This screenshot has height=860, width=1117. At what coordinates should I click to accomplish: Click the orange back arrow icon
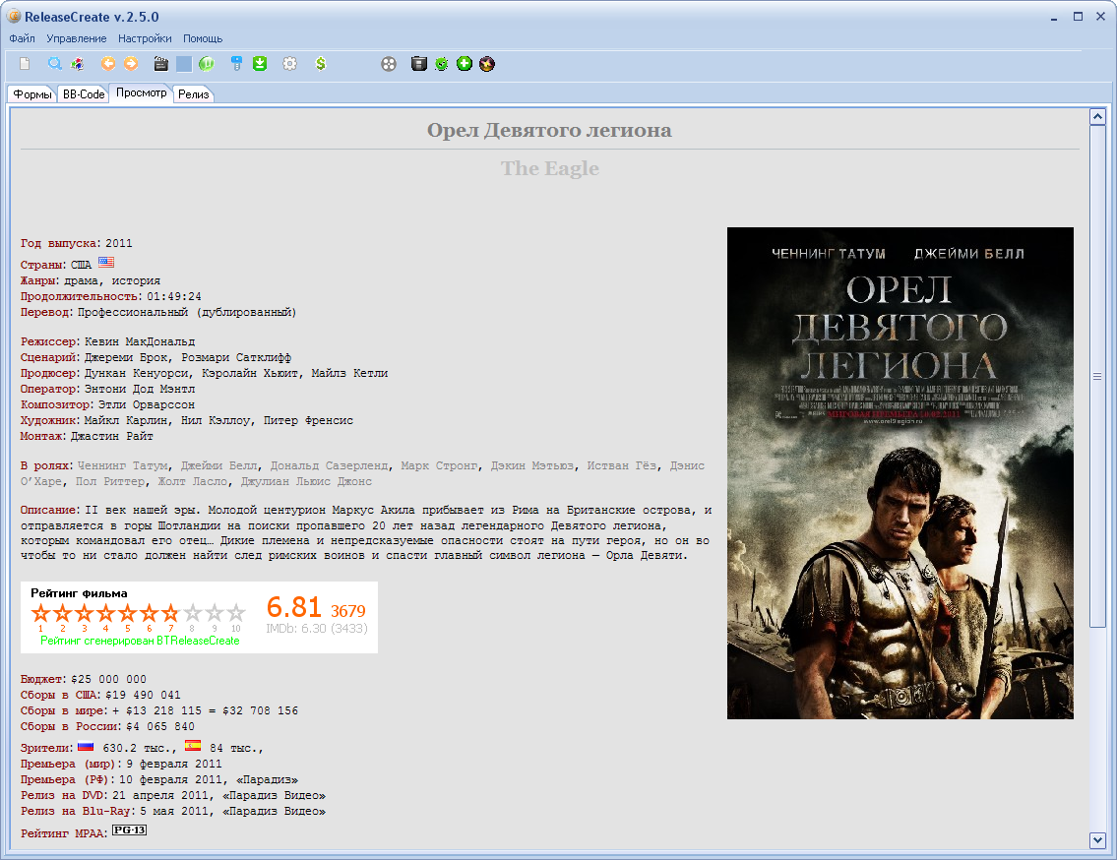point(108,64)
